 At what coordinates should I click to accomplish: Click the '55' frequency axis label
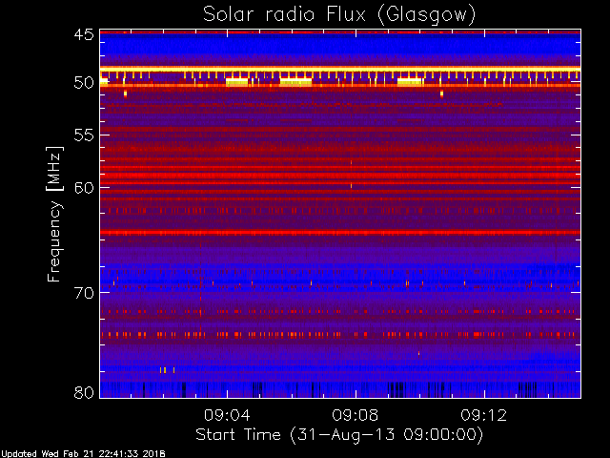tap(84, 135)
